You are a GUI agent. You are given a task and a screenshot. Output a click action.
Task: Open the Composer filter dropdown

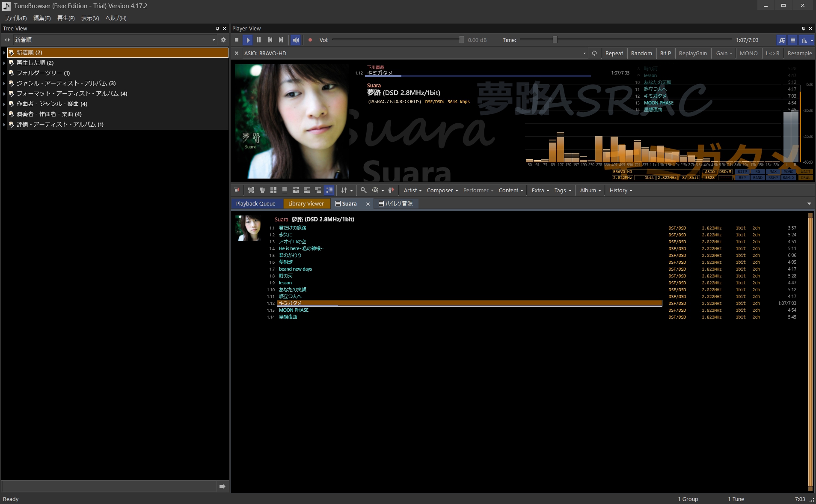[442, 190]
